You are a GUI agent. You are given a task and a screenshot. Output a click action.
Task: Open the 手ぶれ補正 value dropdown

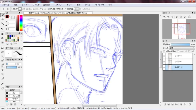(x=77, y=9)
